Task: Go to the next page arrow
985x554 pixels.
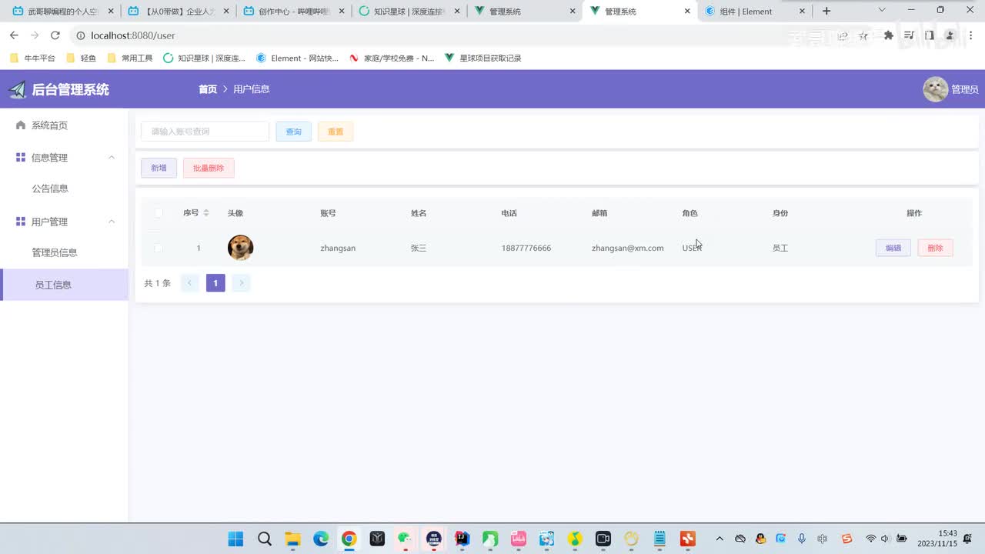Action: [x=241, y=283]
